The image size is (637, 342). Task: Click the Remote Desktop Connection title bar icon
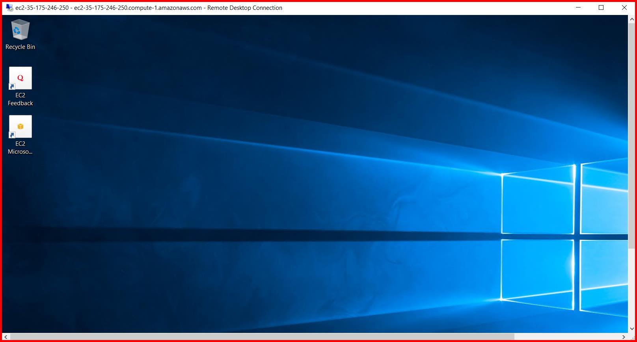click(x=9, y=7)
